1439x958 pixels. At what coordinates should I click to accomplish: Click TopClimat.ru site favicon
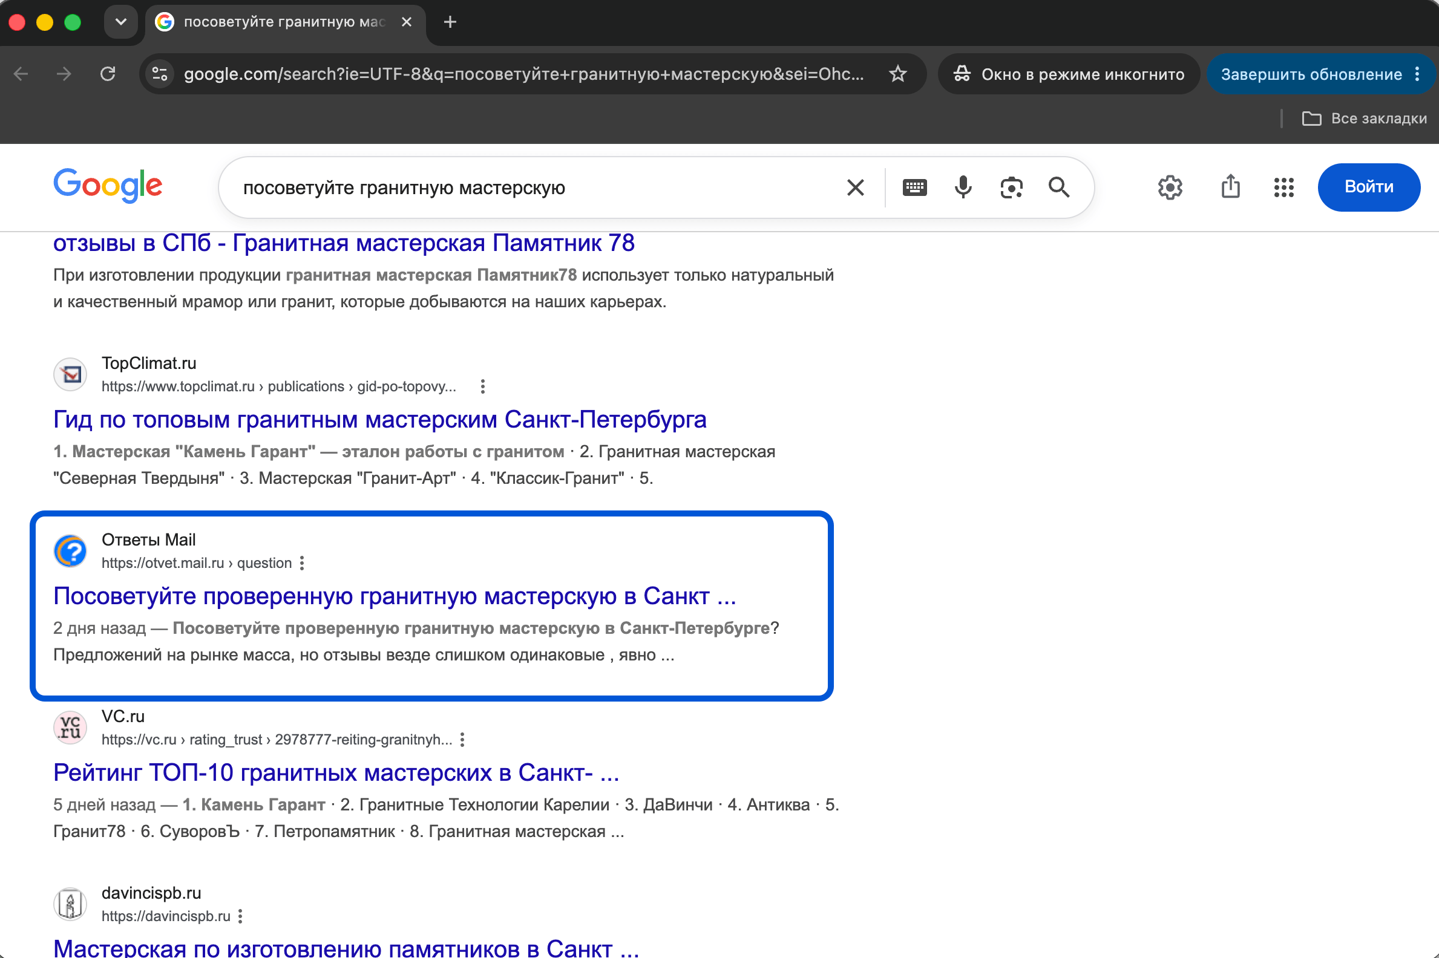click(x=70, y=374)
